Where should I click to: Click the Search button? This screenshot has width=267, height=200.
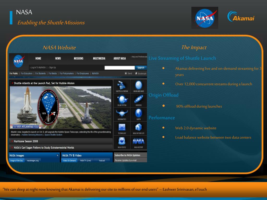tap(141, 68)
